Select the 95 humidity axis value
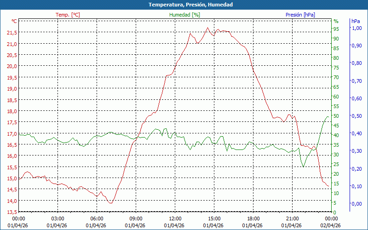The image size is (368, 230). tap(336, 29)
